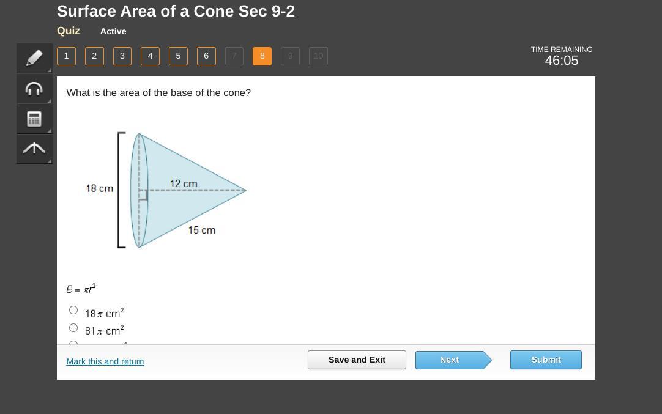Open the calculator tool
Viewport: 662px width, 414px height.
(x=34, y=119)
